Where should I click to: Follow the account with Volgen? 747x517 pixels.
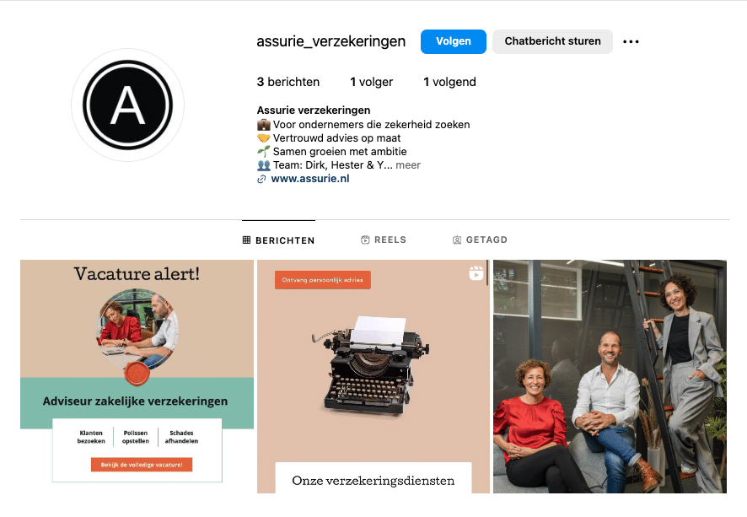(x=453, y=41)
